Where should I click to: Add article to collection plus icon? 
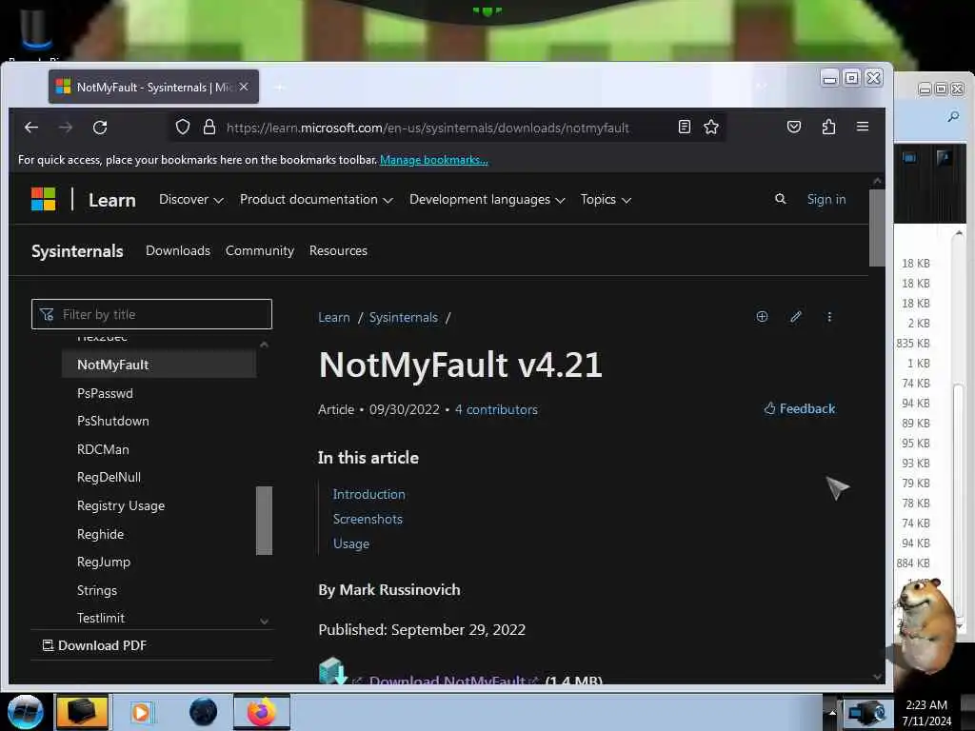click(x=762, y=317)
